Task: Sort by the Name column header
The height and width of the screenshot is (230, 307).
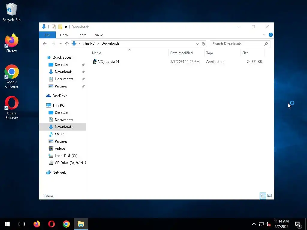Action: pos(129,53)
